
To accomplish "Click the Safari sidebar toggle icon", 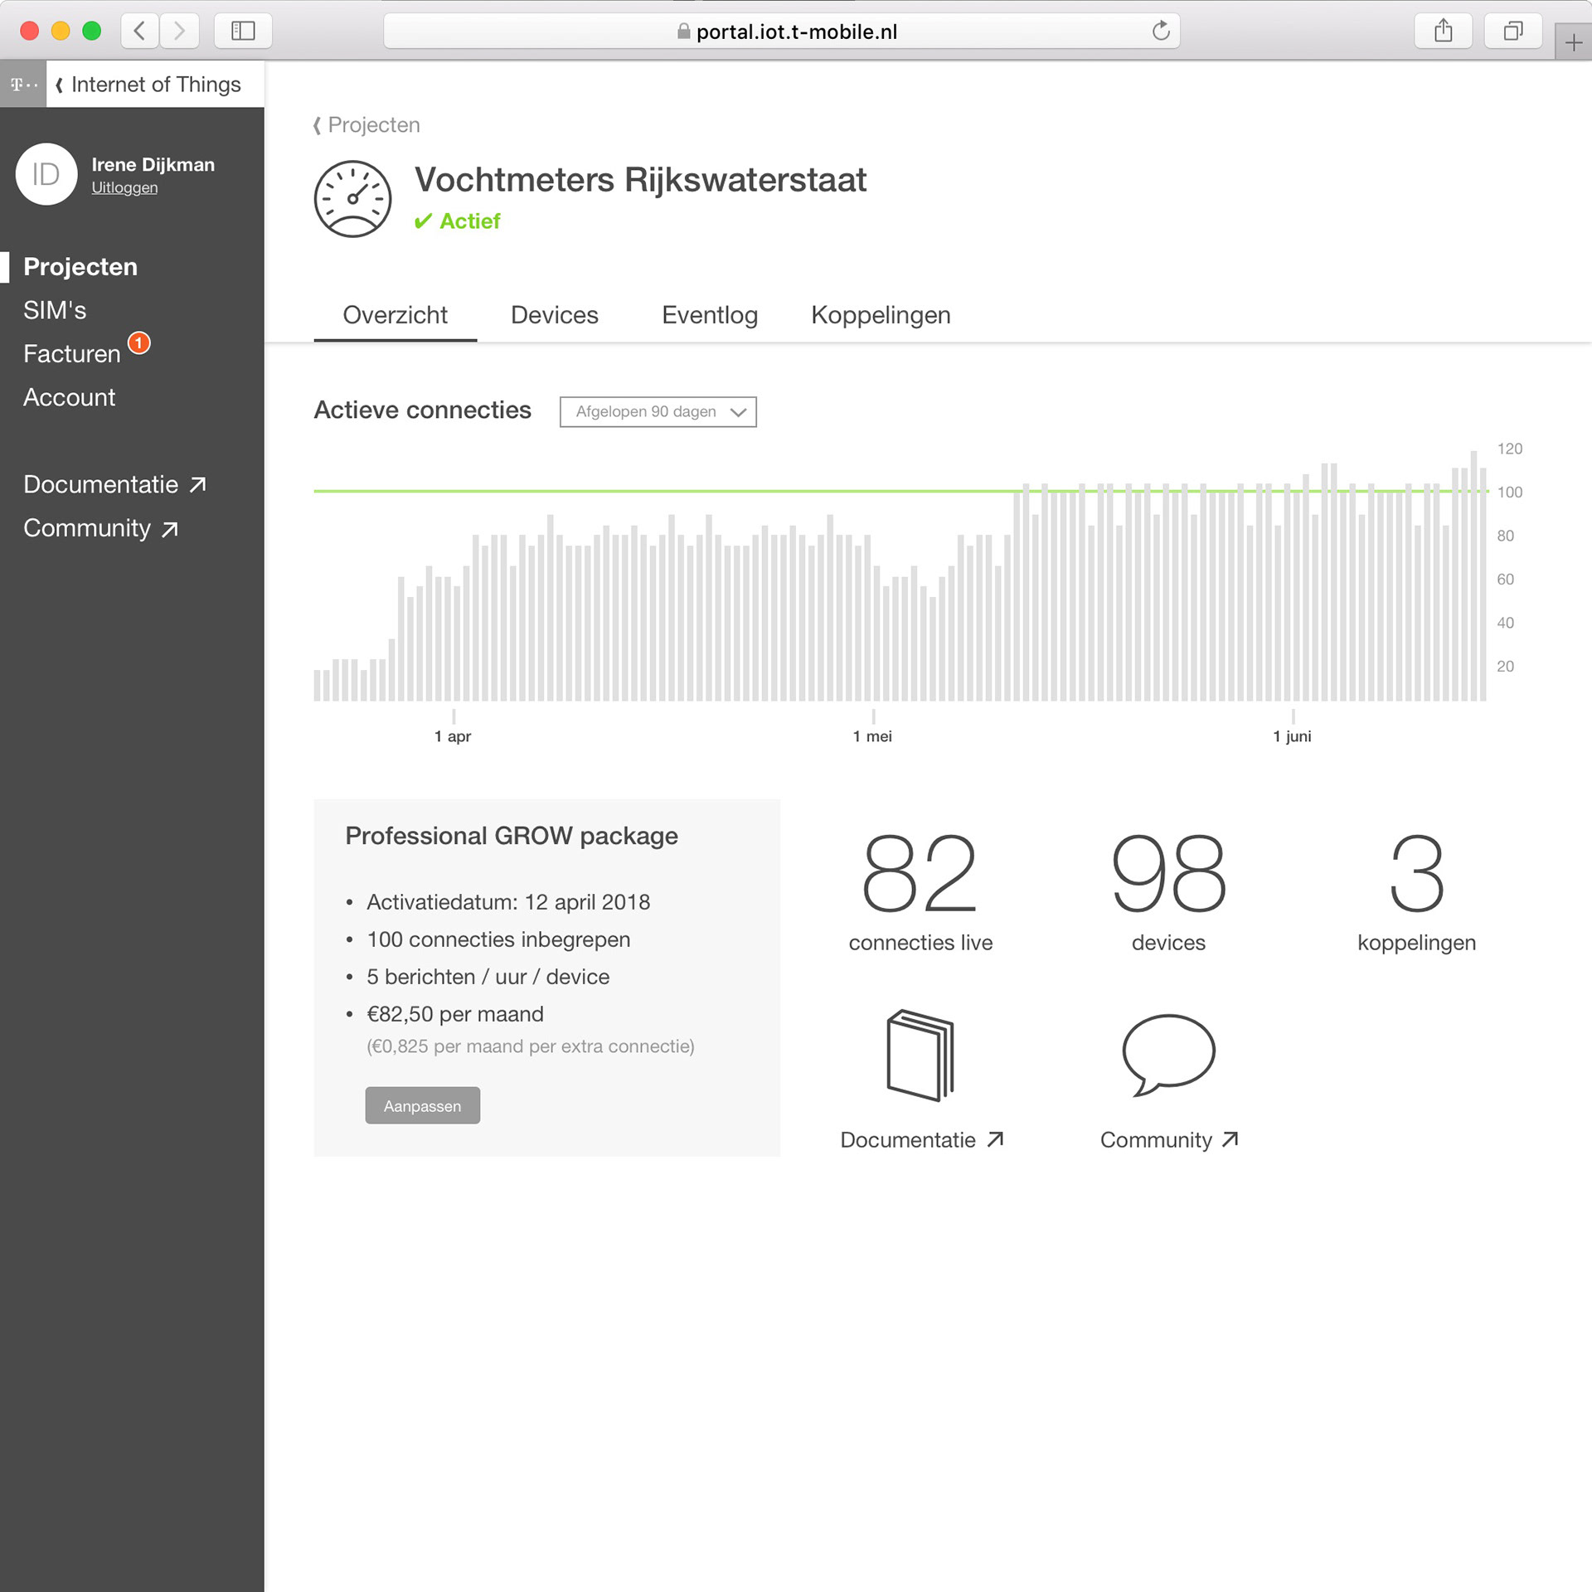I will pyautogui.click(x=243, y=32).
